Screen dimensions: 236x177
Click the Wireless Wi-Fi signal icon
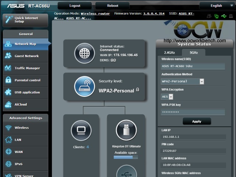pyautogui.click(x=8, y=127)
